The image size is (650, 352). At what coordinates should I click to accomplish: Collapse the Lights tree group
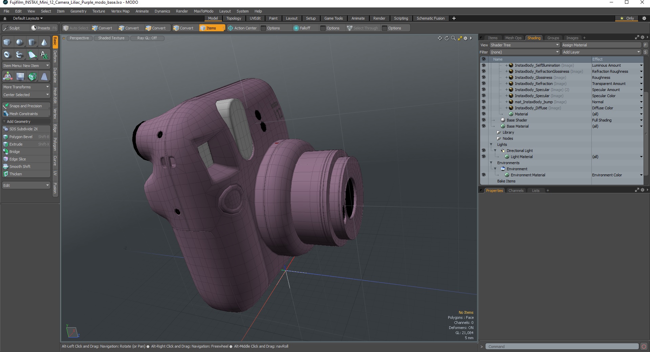pos(491,145)
